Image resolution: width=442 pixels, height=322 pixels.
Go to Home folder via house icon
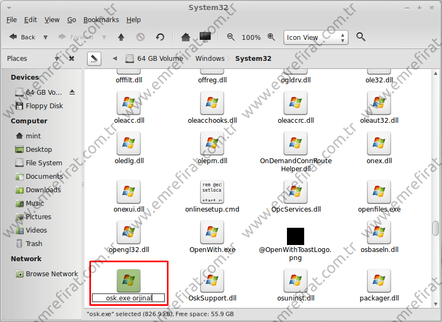point(186,37)
